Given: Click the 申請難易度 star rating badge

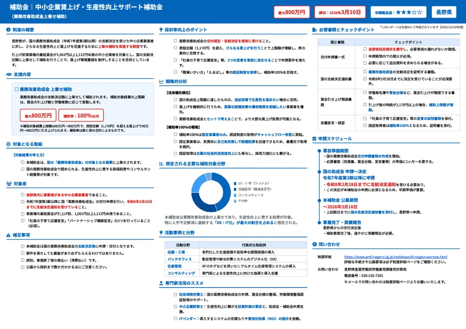Looking at the screenshot, I should pyautogui.click(x=399, y=12).
